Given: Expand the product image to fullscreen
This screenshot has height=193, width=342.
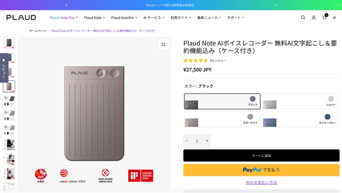Looking at the screenshot, I should [x=163, y=44].
